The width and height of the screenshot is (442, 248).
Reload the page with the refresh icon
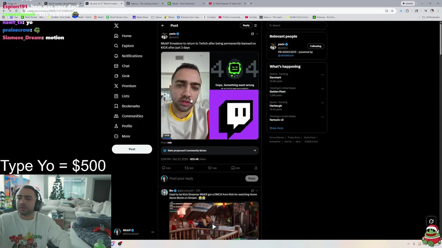point(16,11)
